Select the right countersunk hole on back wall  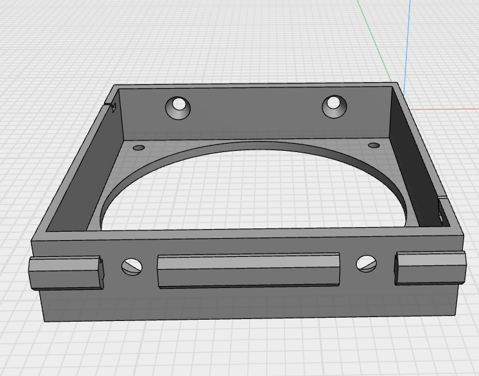pos(334,107)
